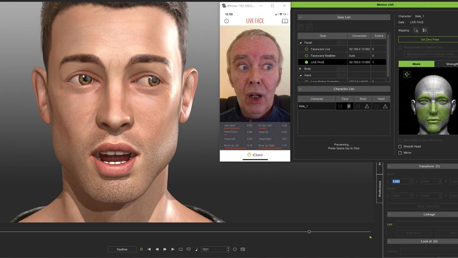Enable the Mirror option
458x258 pixels.
399,153
